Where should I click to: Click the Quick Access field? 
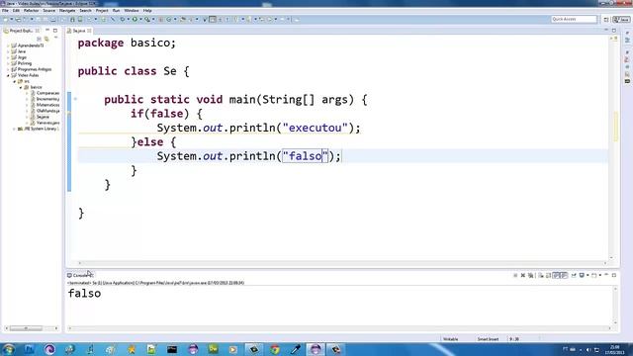(x=574, y=20)
